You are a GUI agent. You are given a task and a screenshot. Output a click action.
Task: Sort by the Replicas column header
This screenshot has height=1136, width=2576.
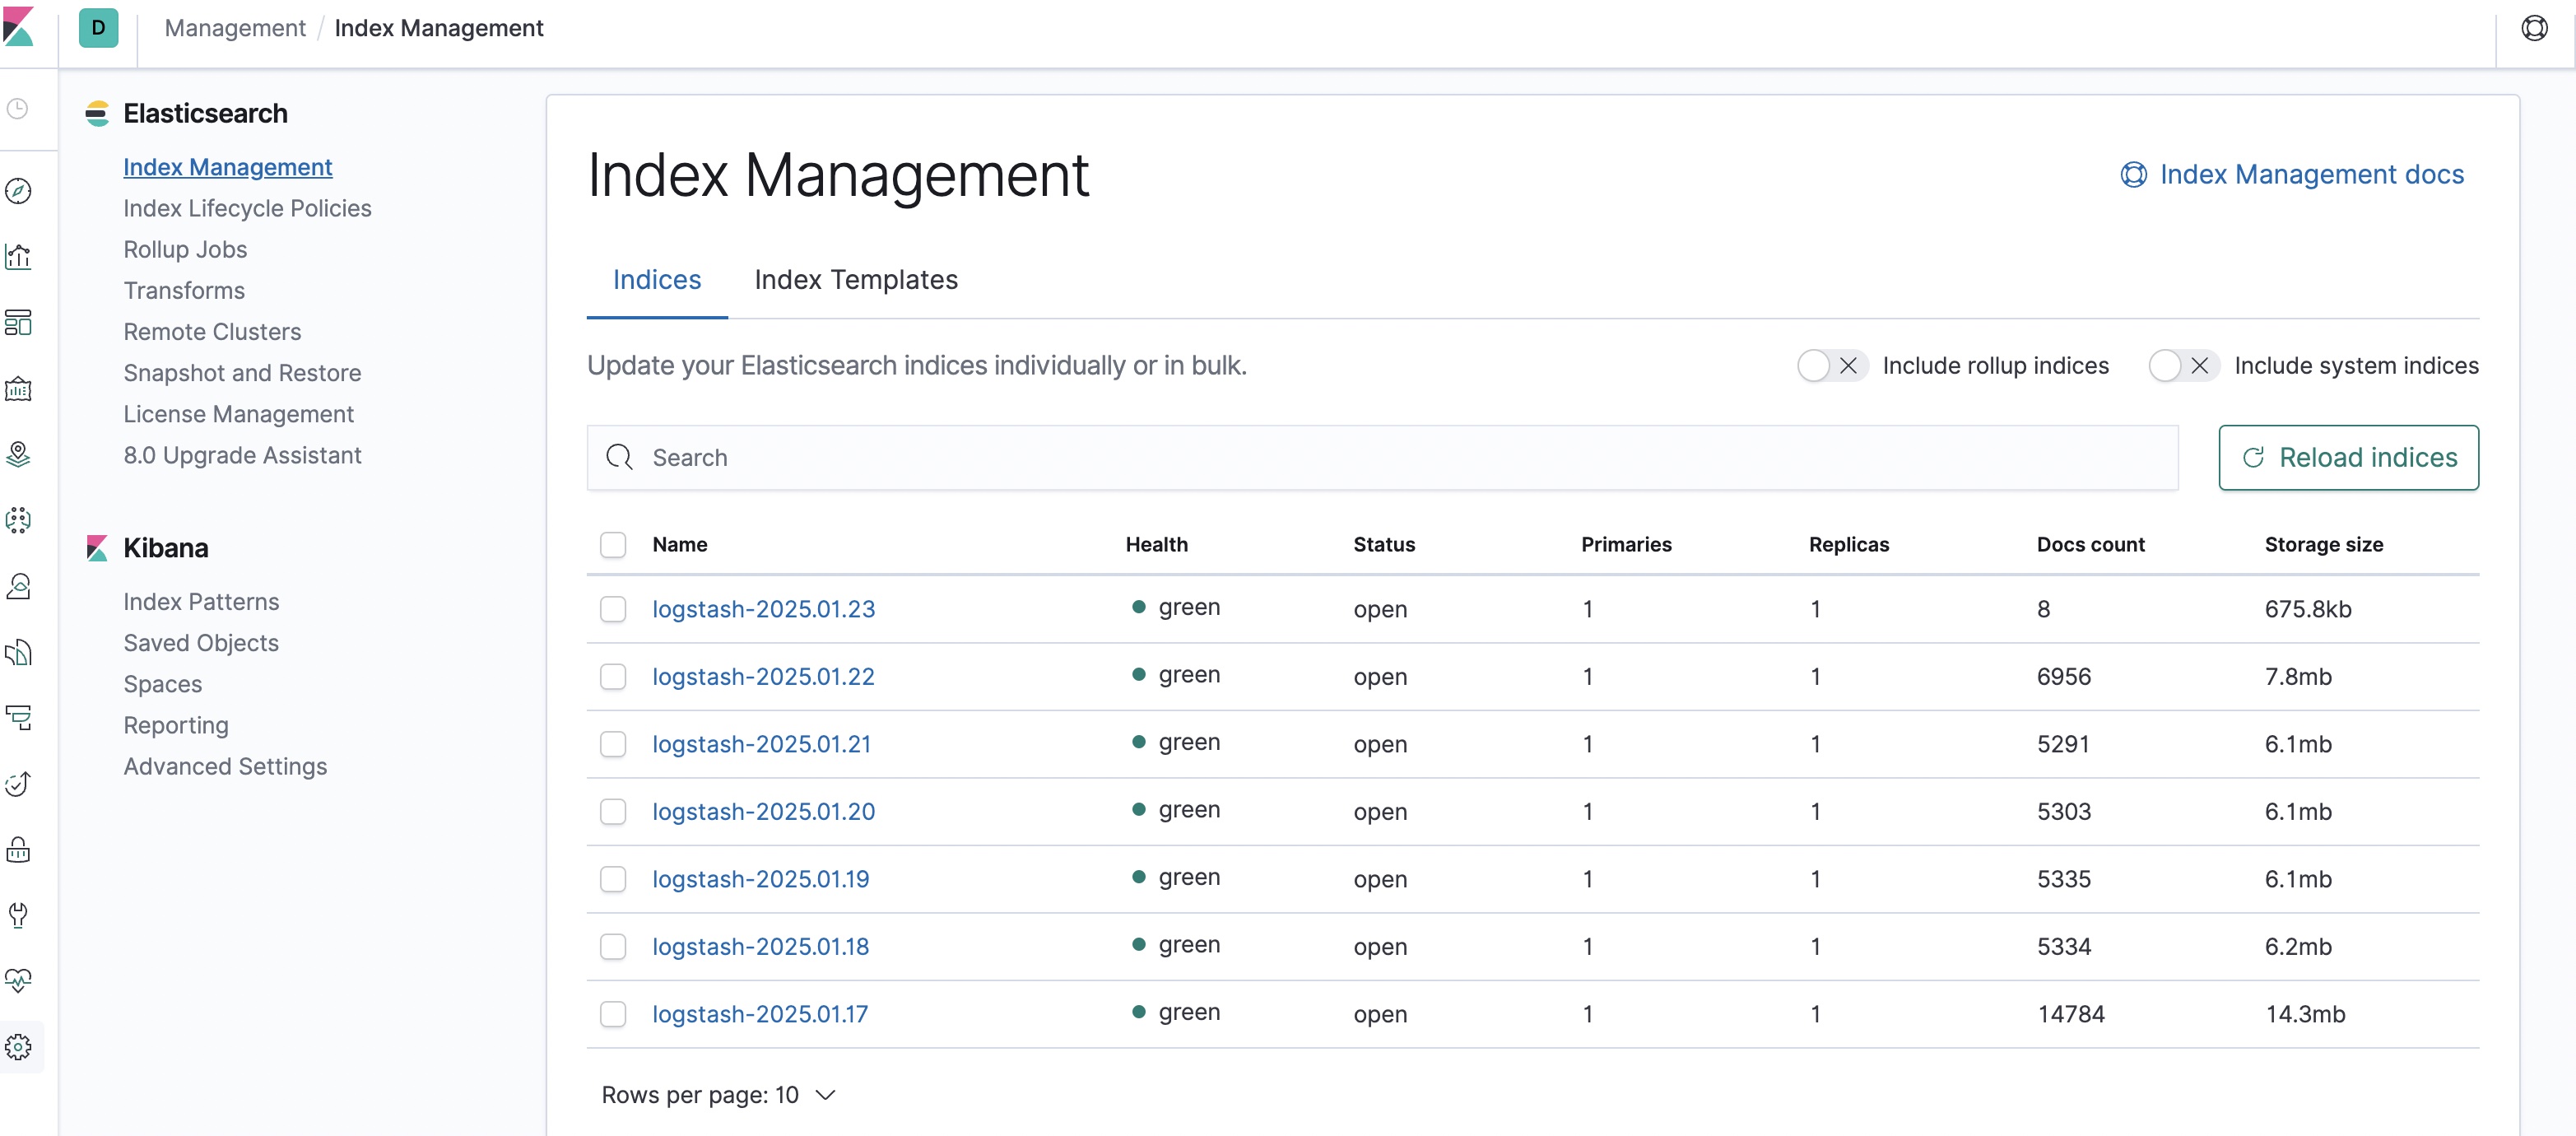point(1849,544)
